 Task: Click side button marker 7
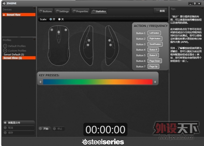coord(89,40)
